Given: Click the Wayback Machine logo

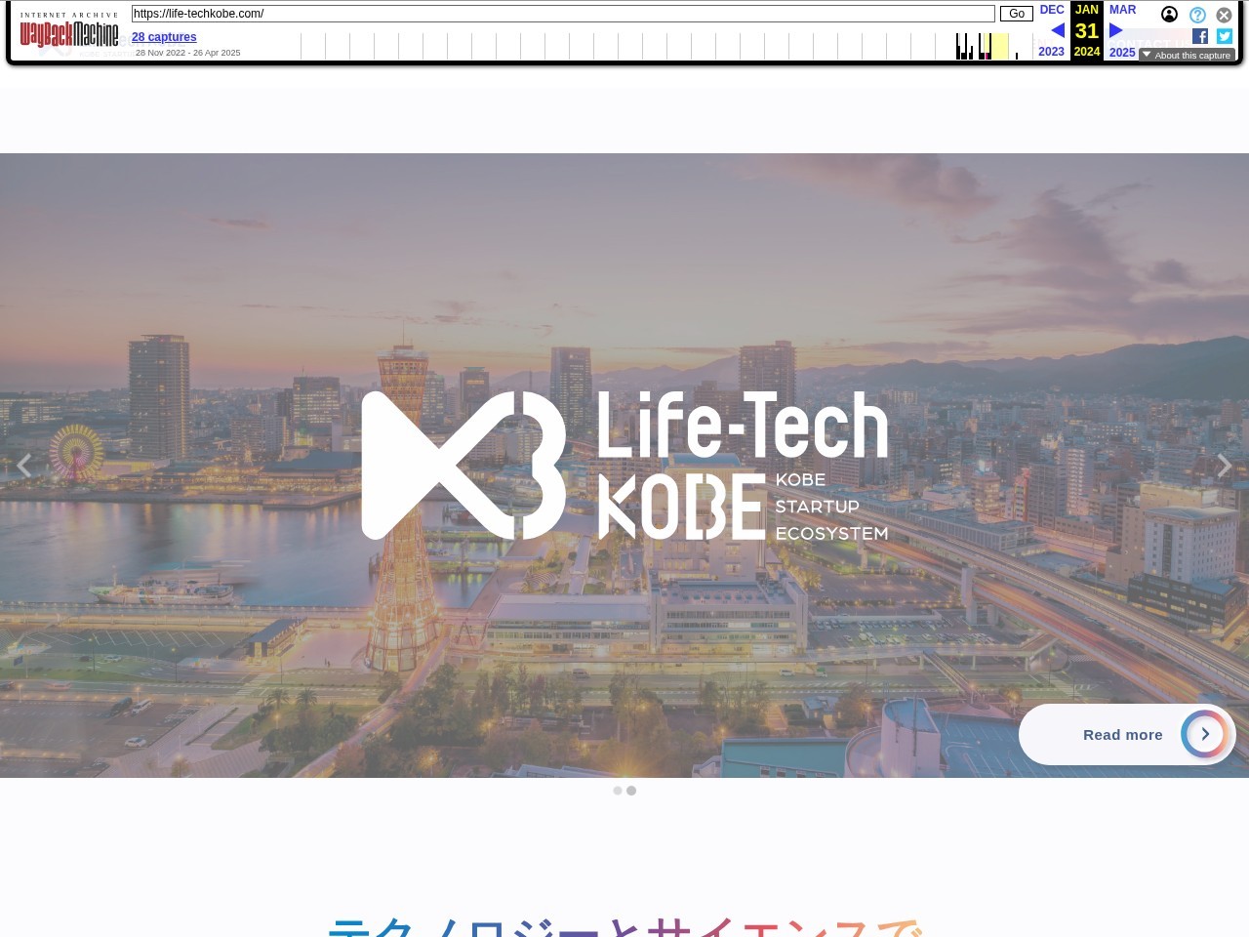Looking at the screenshot, I should (x=69, y=35).
